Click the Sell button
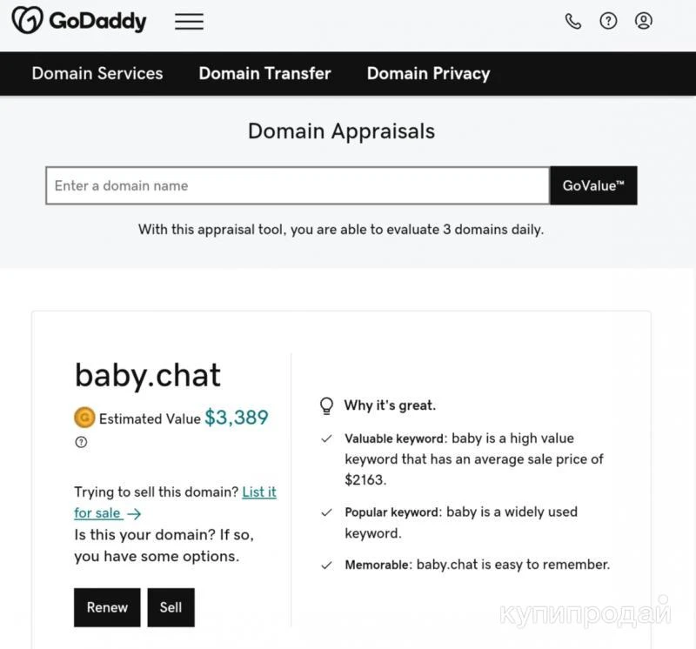Screen dimensions: 696x649 (171, 607)
